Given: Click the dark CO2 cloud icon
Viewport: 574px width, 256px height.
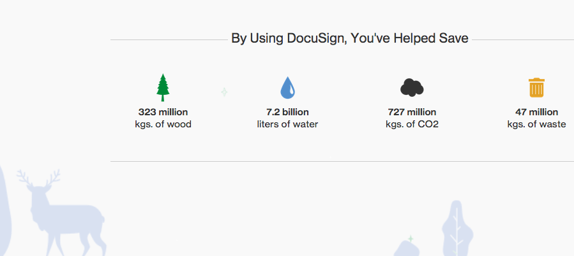Looking at the screenshot, I should [412, 88].
